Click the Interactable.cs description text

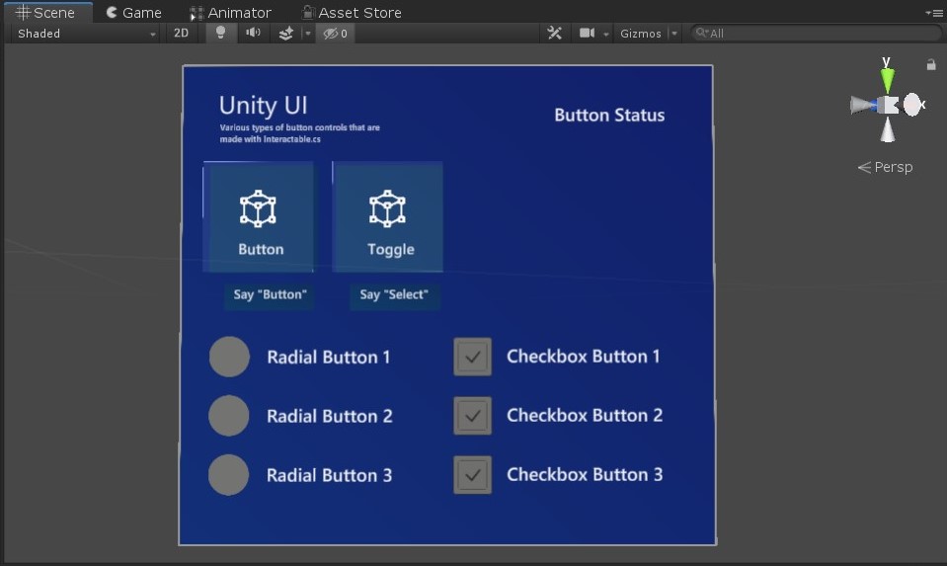pyautogui.click(x=299, y=133)
